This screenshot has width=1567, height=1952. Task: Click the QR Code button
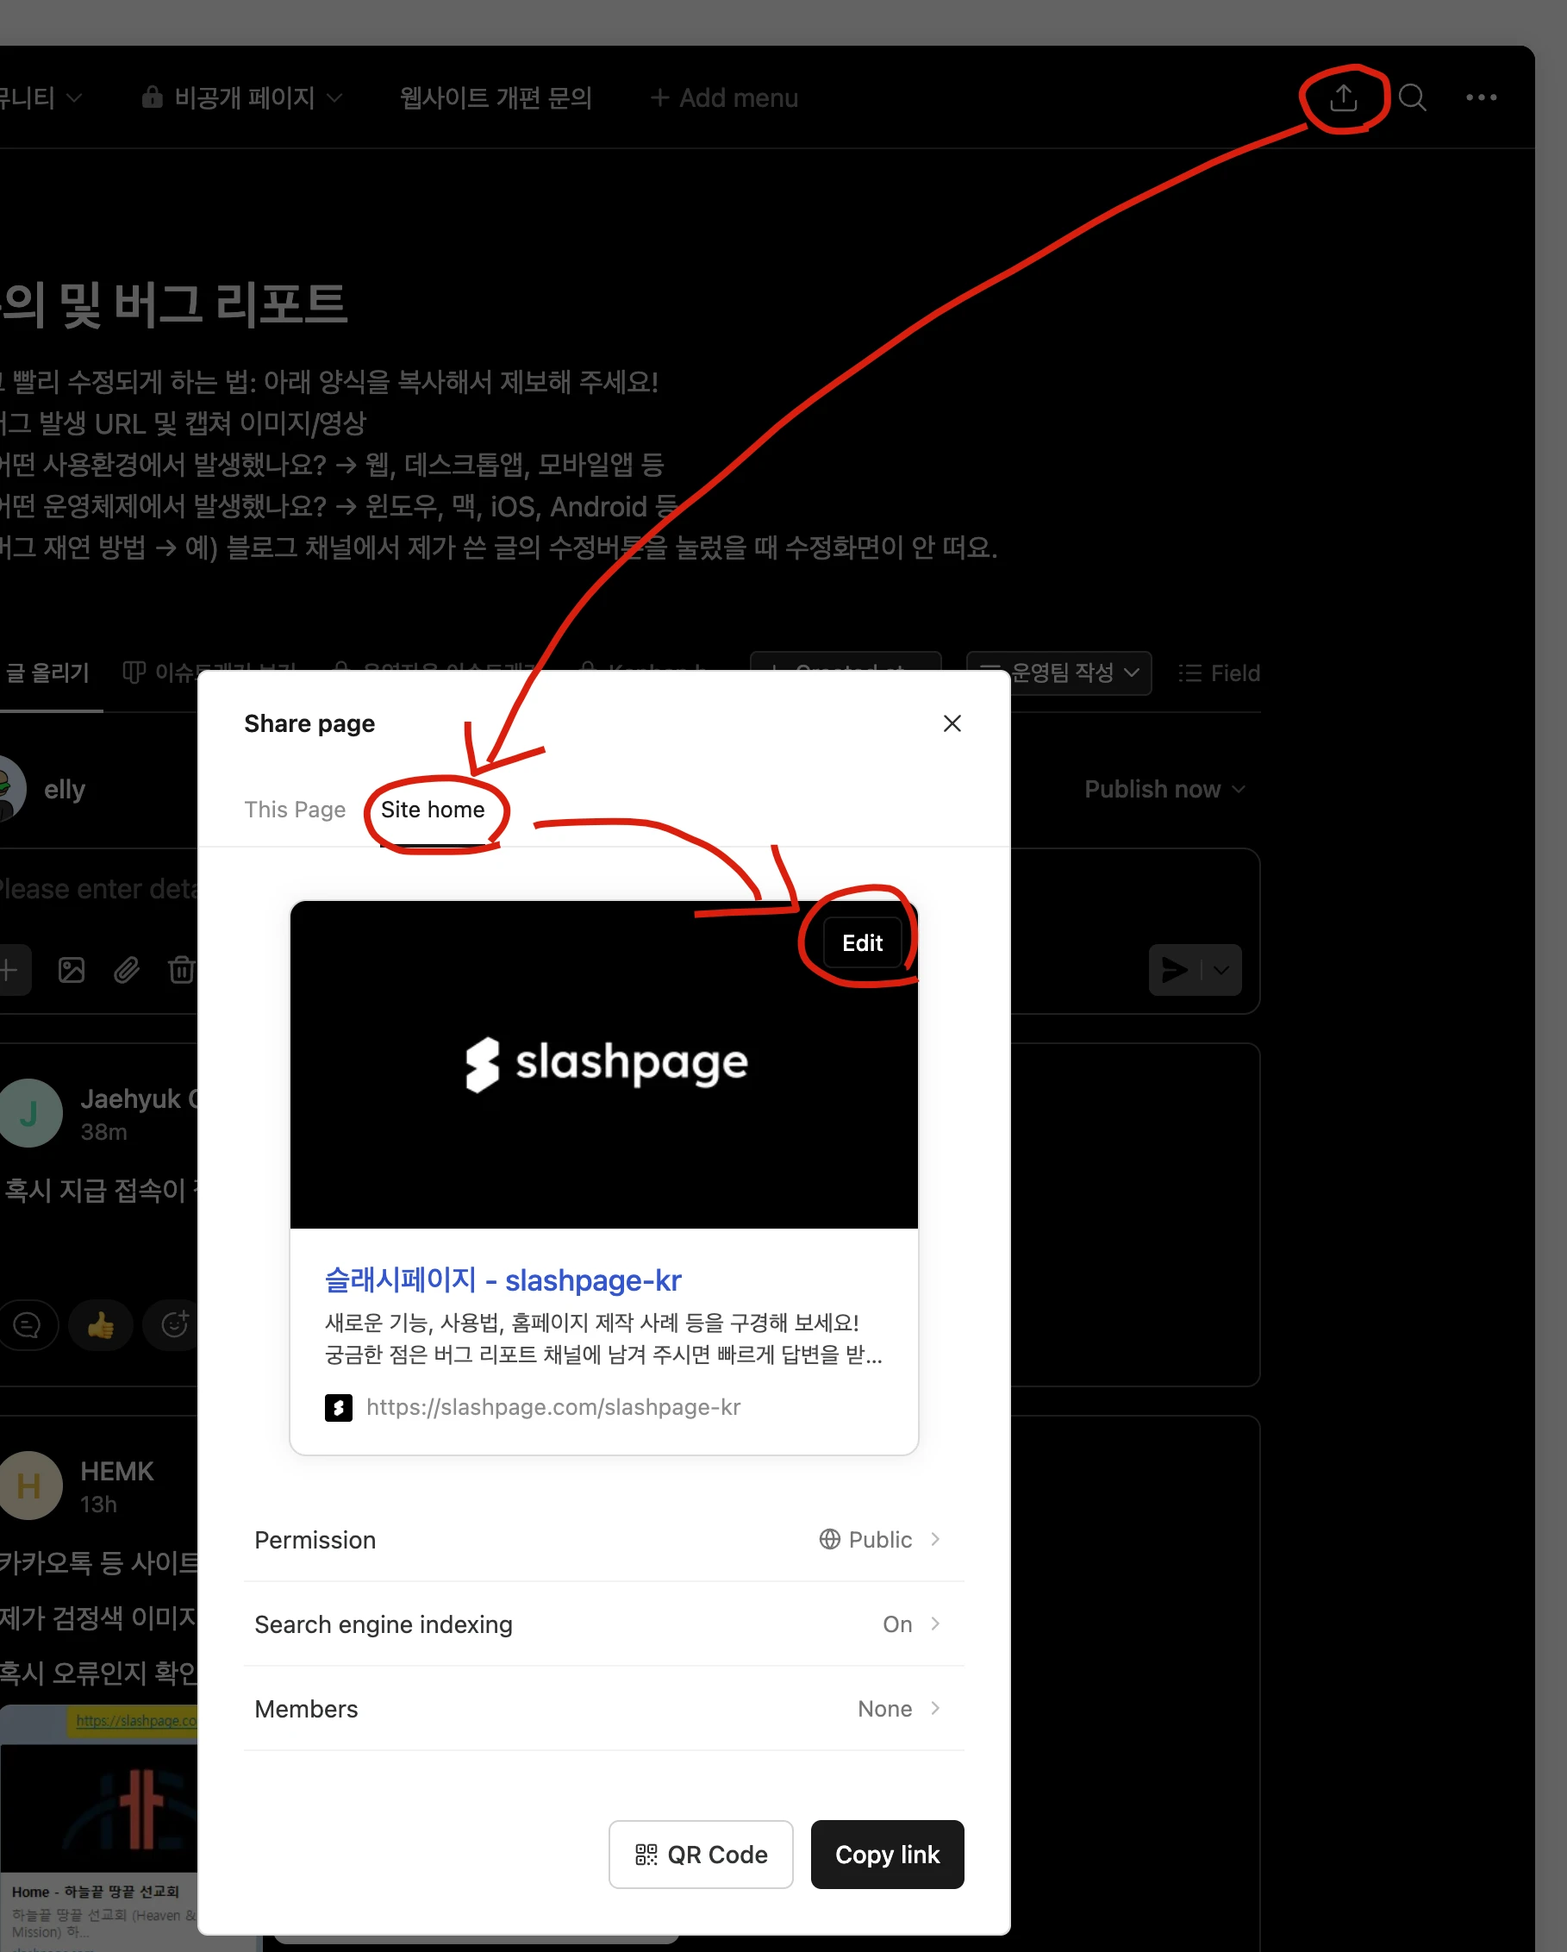click(701, 1855)
